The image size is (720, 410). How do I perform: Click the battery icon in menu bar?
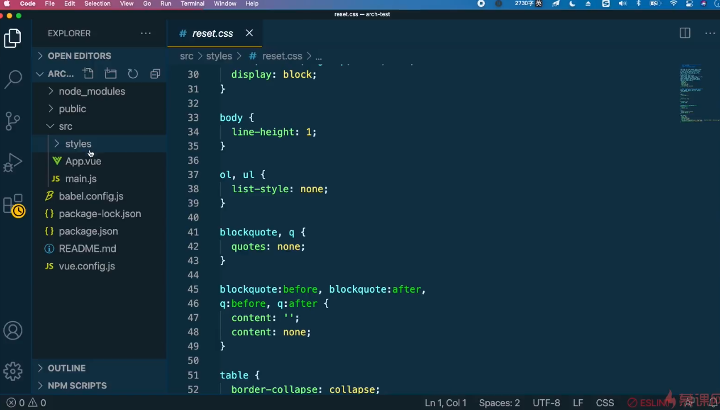[655, 3]
